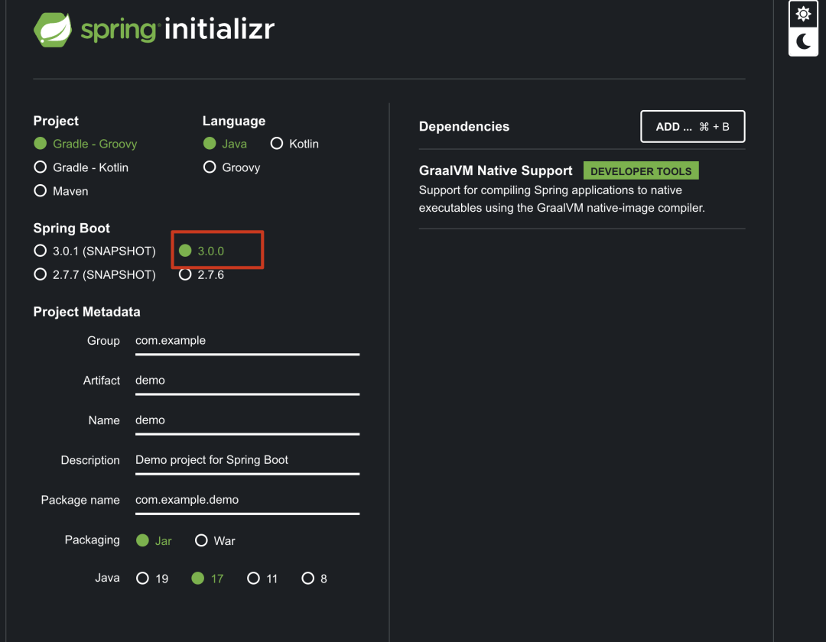This screenshot has width=826, height=642.
Task: Edit the Package name field
Action: tap(246, 500)
